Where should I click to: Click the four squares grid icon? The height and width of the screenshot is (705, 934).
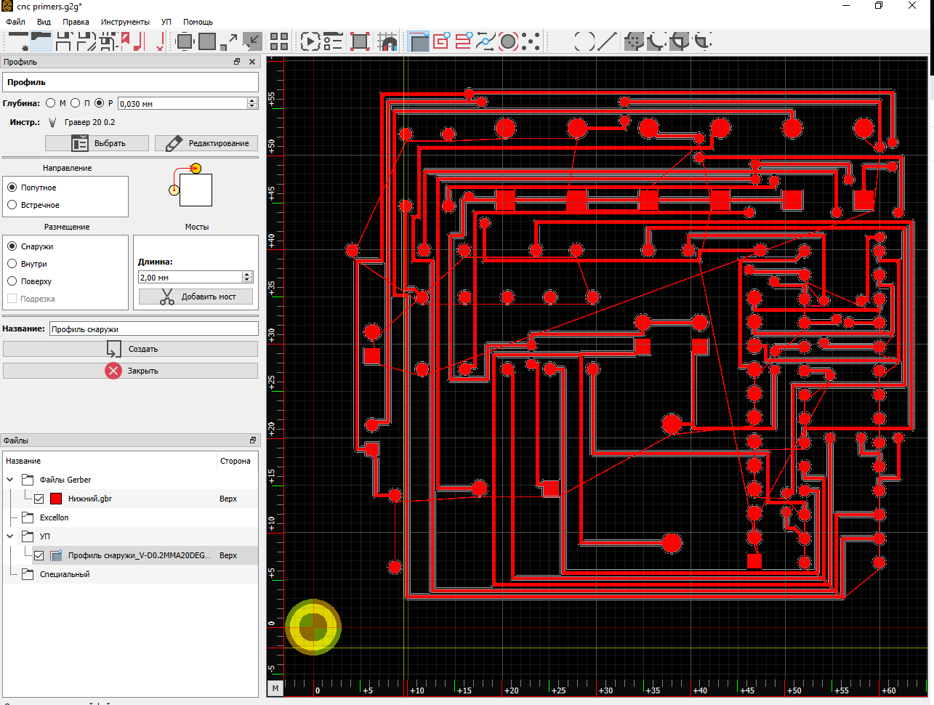279,41
